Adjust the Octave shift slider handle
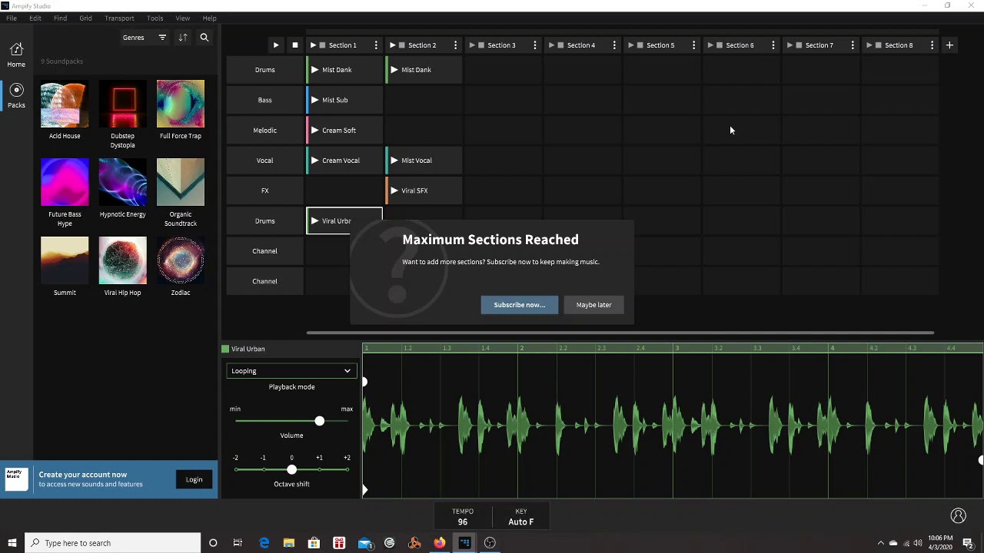This screenshot has height=553, width=984. (291, 469)
